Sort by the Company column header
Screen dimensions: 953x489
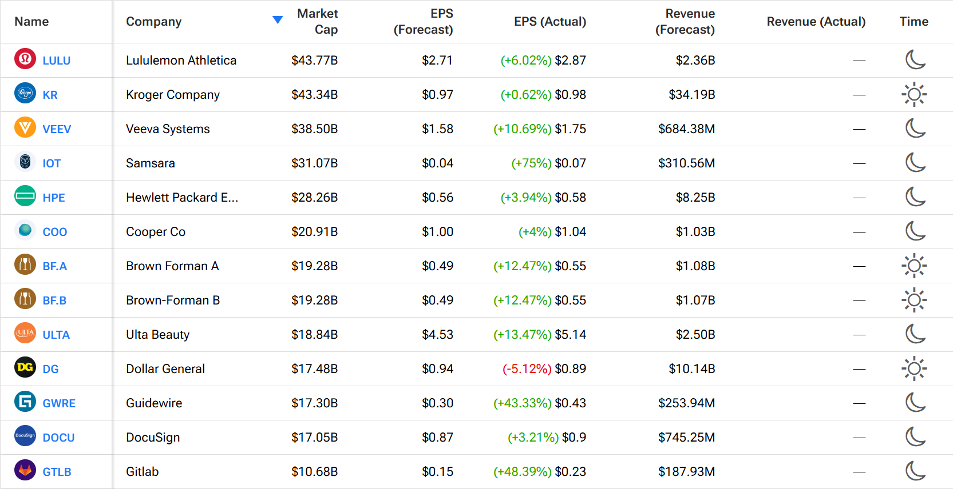(x=153, y=22)
